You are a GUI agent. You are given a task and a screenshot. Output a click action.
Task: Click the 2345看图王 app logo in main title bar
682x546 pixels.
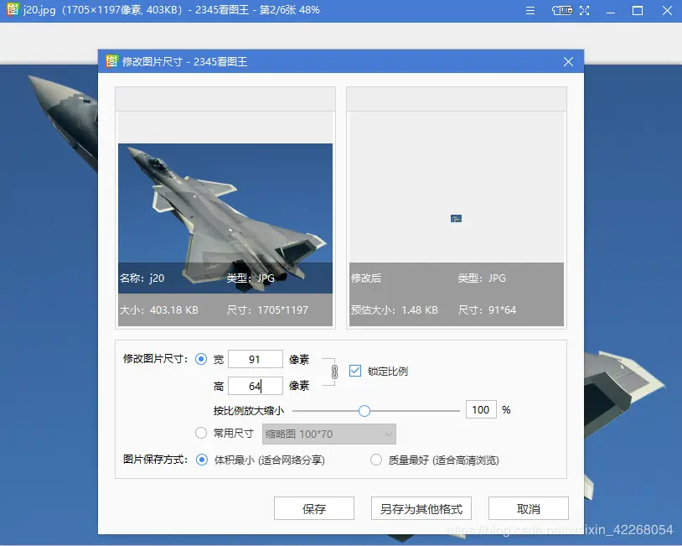coord(13,9)
